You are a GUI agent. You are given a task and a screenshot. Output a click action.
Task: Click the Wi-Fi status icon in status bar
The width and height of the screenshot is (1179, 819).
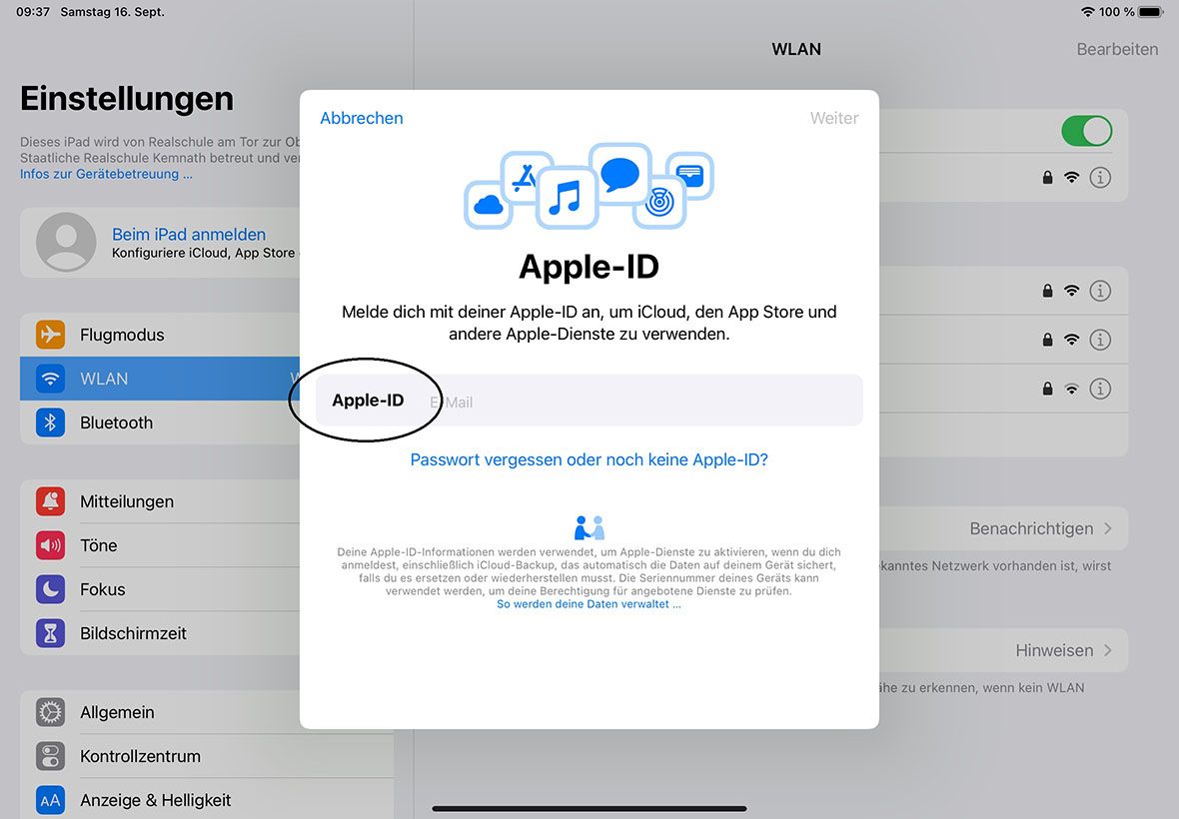click(1088, 12)
